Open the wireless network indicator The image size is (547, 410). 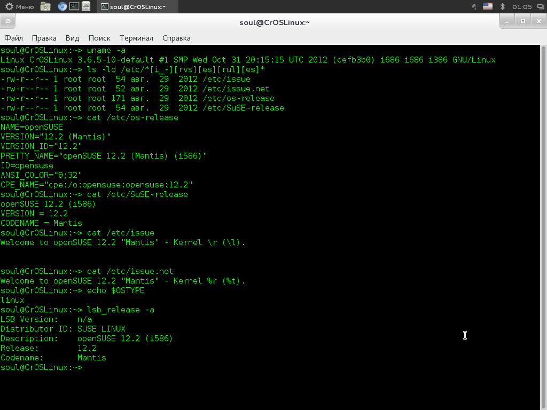point(474,6)
